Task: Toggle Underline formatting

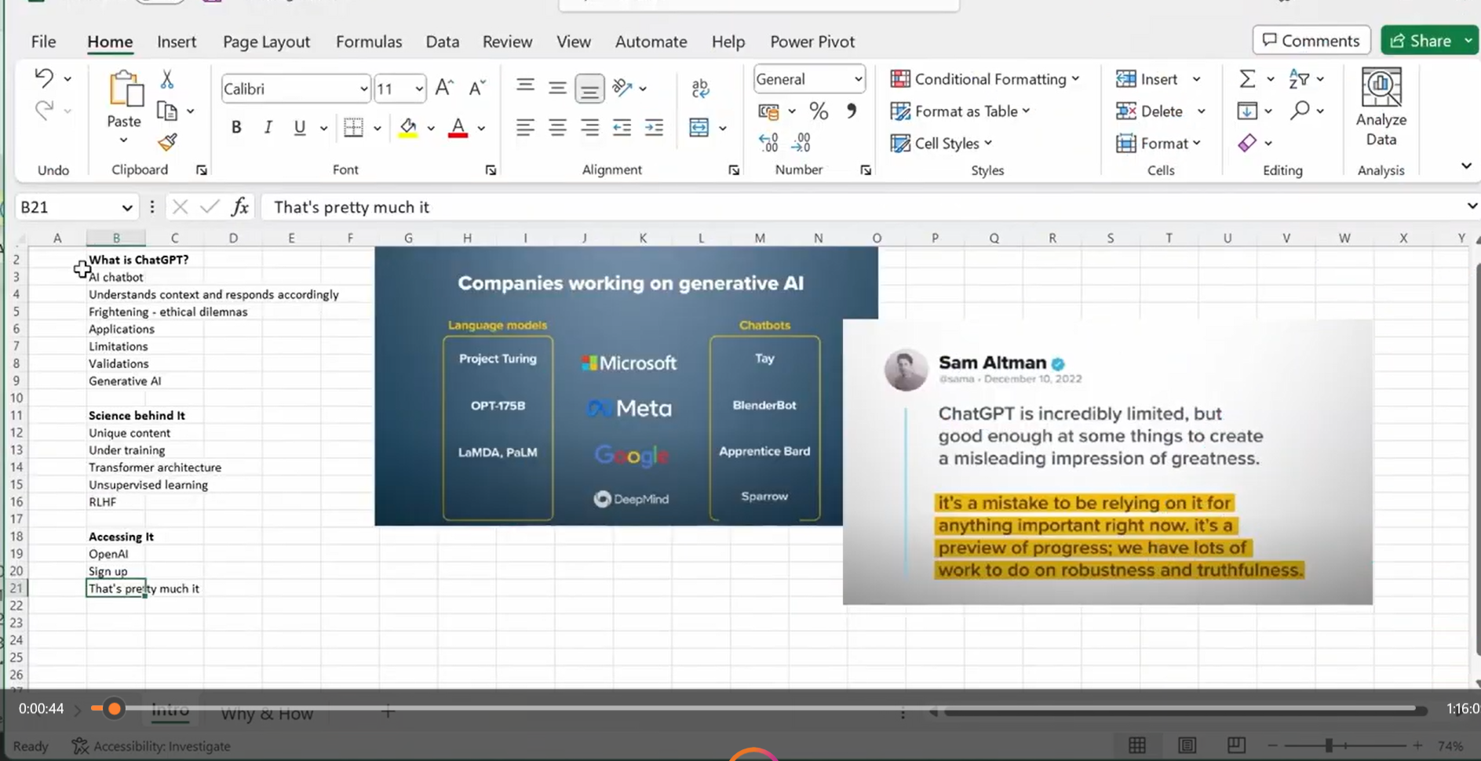Action: (299, 128)
